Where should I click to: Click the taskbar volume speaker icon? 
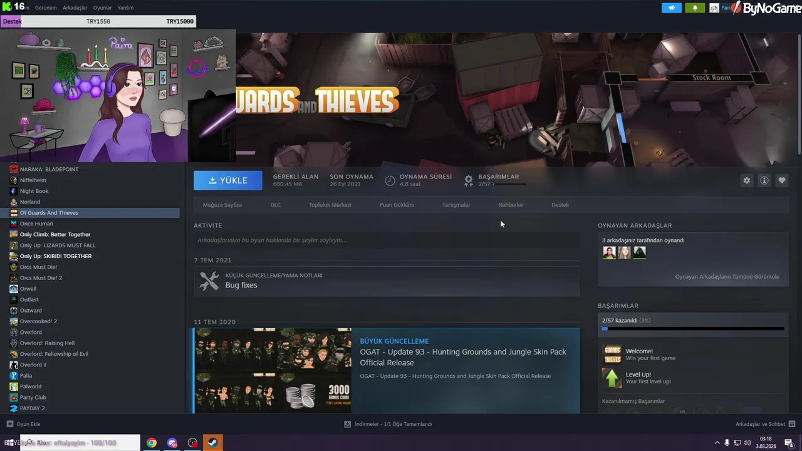click(747, 443)
